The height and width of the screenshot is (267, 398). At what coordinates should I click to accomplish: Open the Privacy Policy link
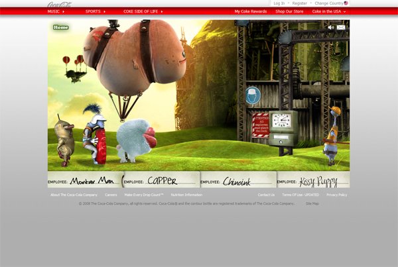click(336, 195)
